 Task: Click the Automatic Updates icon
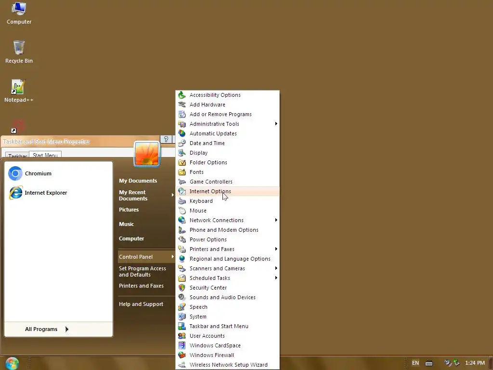point(182,133)
